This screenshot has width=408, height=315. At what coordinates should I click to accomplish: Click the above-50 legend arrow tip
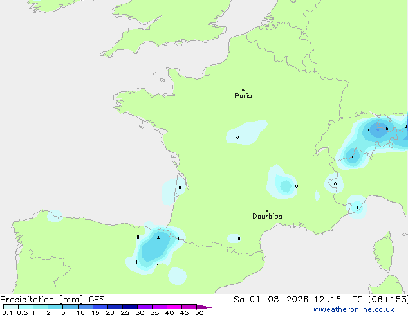click(x=205, y=307)
